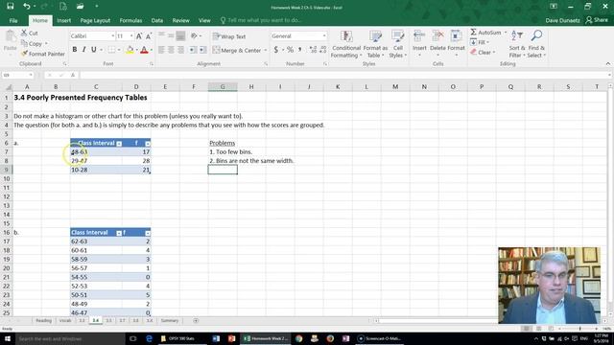The height and width of the screenshot is (345, 614).
Task: Click the Cut scissors icon
Action: pos(24,33)
